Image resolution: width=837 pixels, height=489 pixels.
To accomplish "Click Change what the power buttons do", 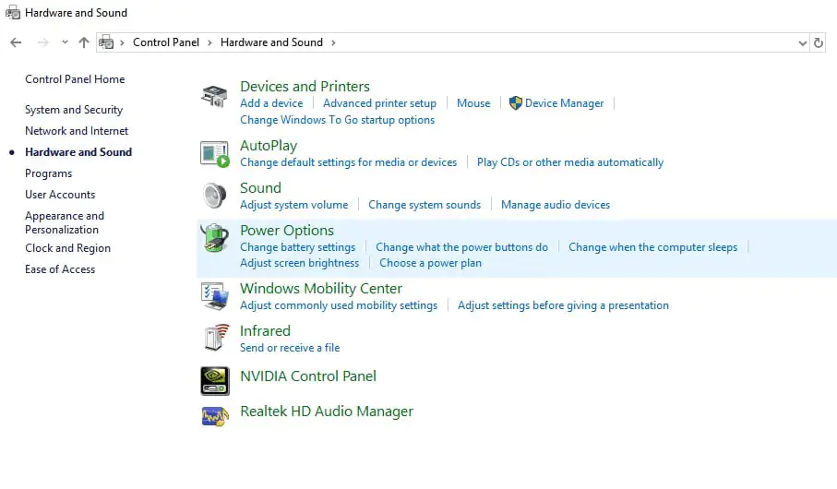I will pyautogui.click(x=461, y=247).
